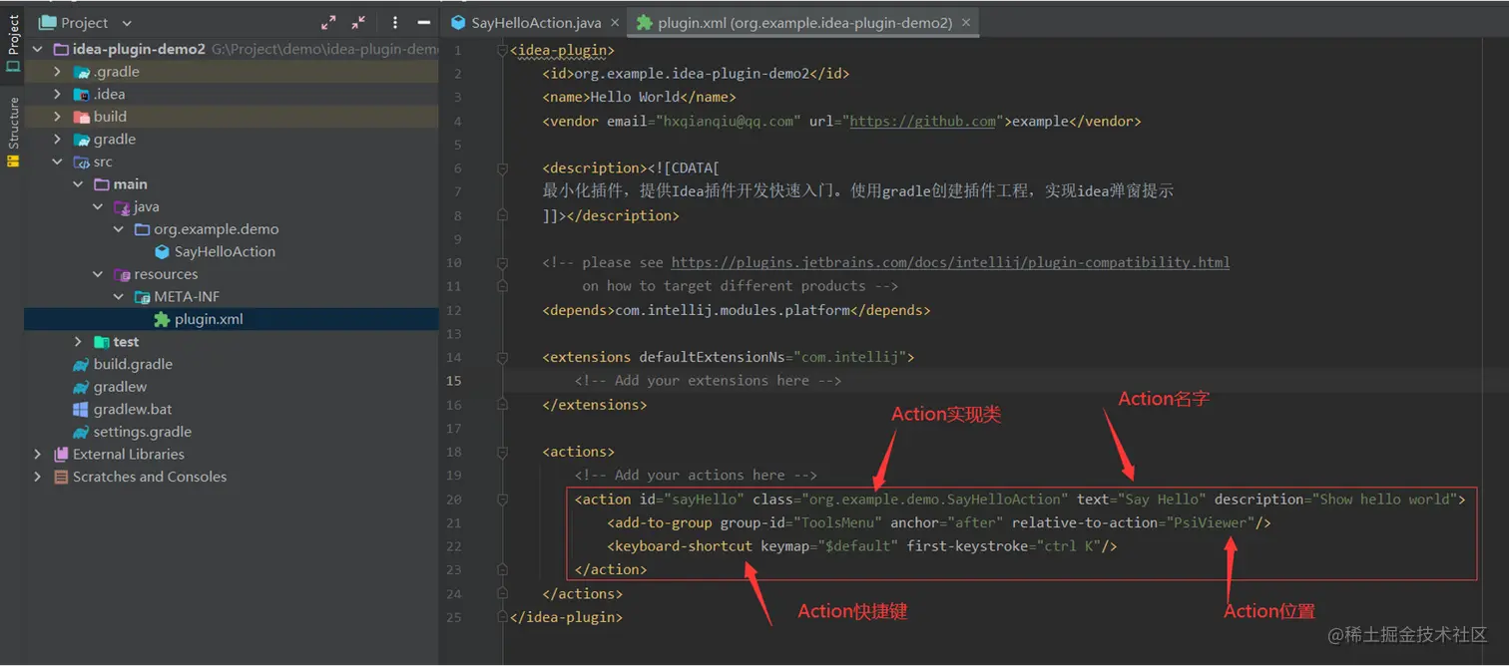
Task: Expand the .gradle folder
Action: pyautogui.click(x=58, y=72)
